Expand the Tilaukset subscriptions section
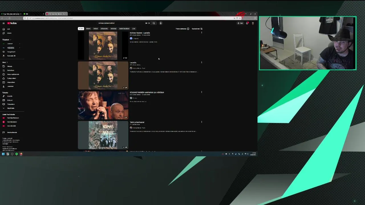Image resolution: width=365 pixels, height=205 pixels. tap(7, 40)
